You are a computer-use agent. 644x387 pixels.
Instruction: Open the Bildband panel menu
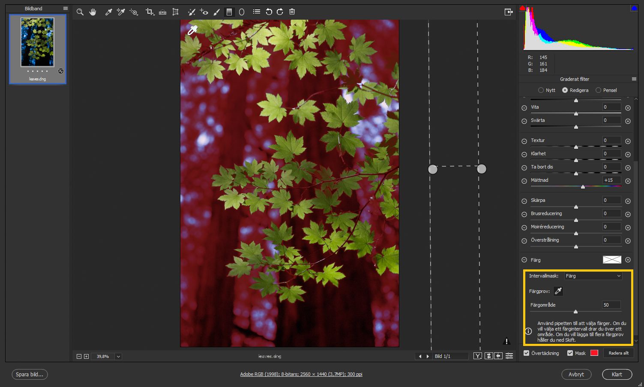(x=65, y=9)
